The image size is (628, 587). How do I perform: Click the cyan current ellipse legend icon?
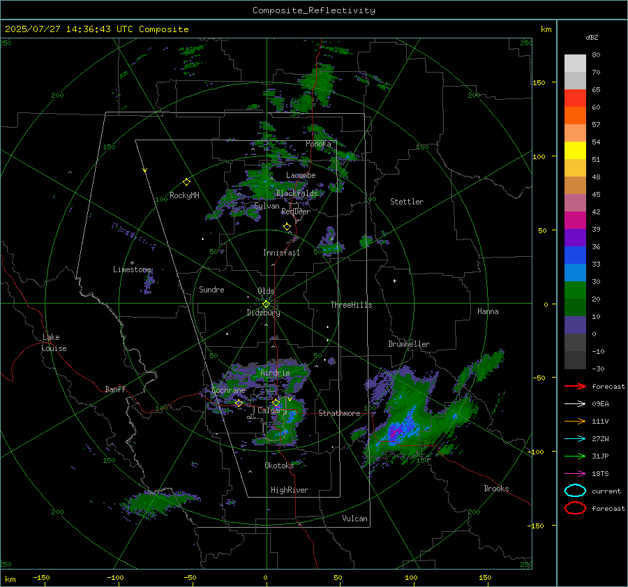[575, 491]
